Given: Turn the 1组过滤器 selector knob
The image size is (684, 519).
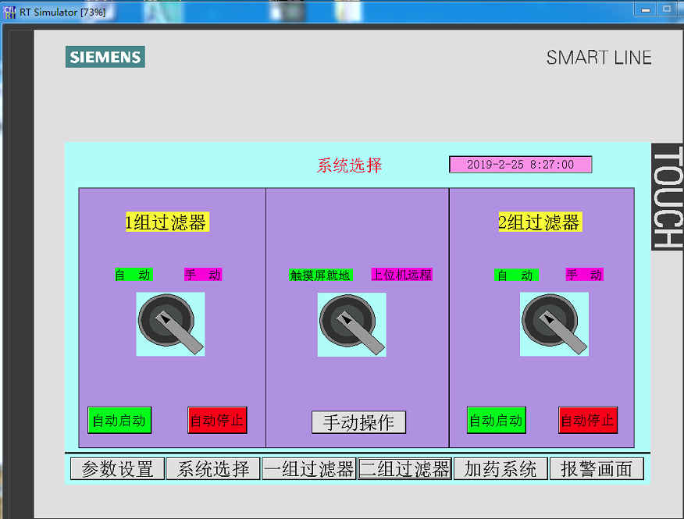Looking at the screenshot, I should click(170, 324).
